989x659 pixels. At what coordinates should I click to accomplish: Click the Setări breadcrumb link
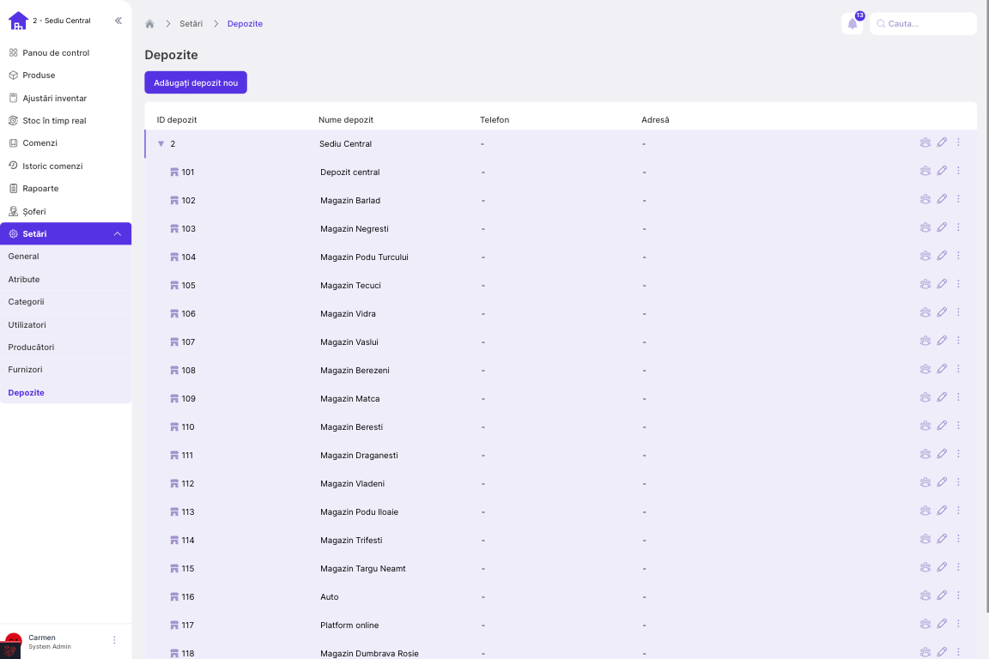191,24
